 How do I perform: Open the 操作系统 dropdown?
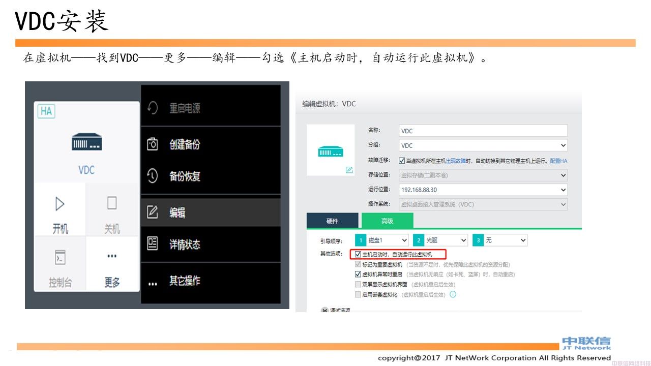click(x=483, y=204)
